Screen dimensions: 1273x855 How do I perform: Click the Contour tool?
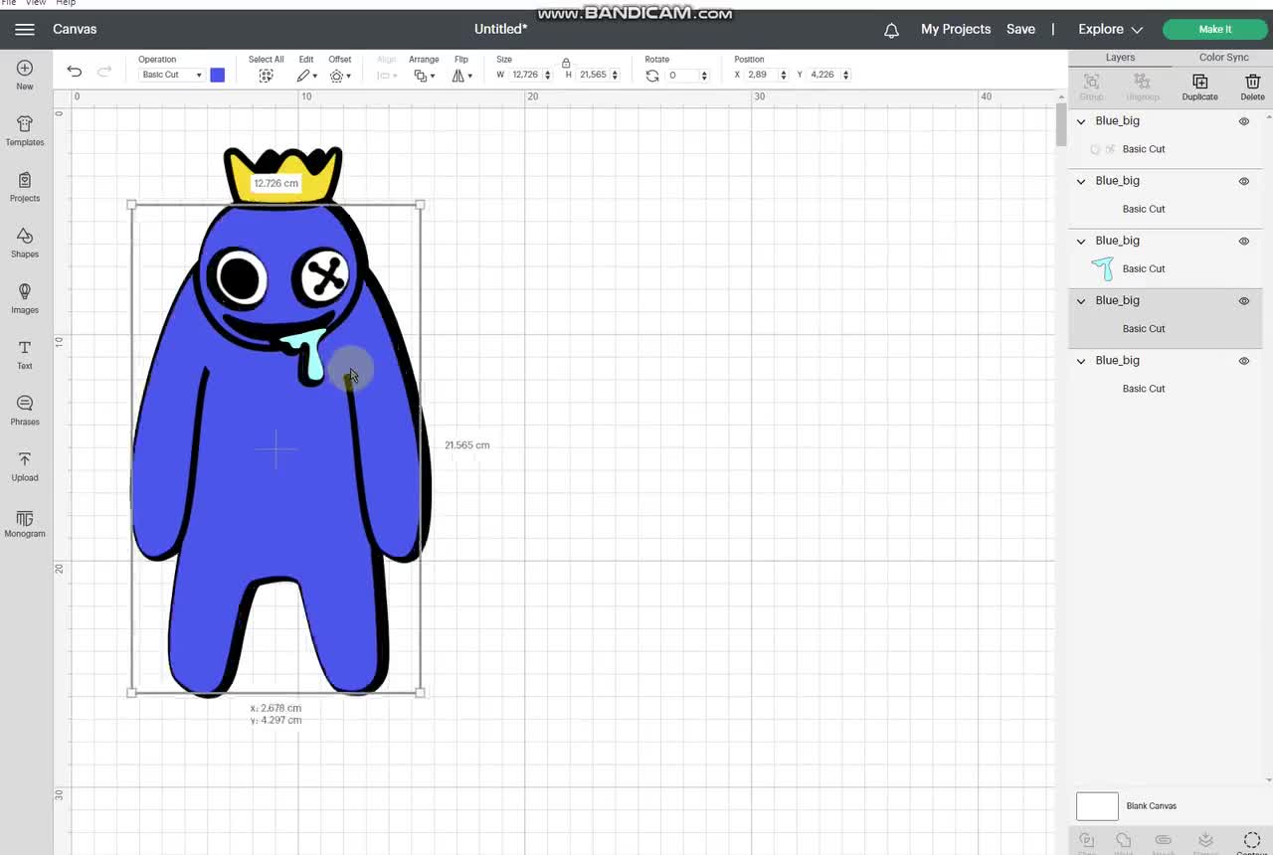coord(1252,843)
